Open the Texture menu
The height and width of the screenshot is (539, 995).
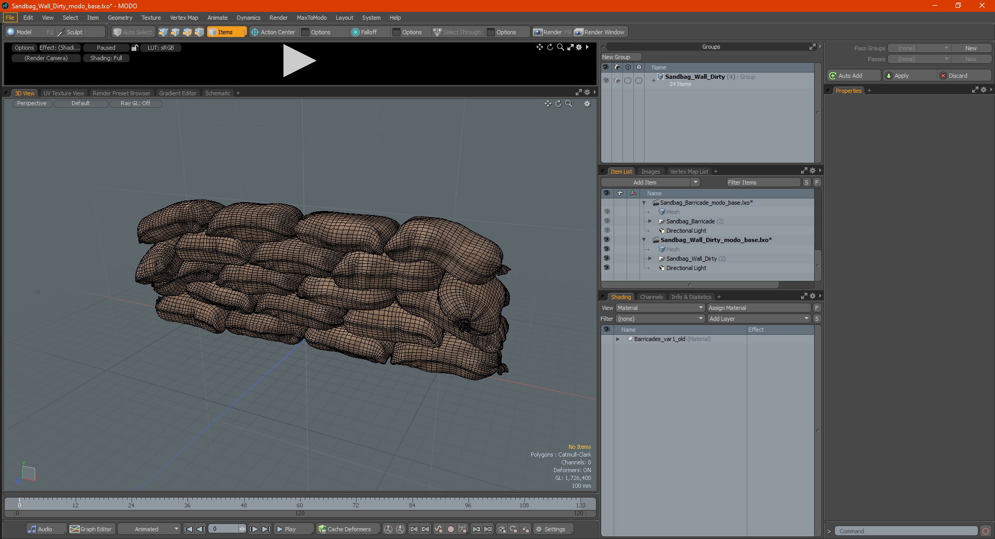tap(151, 18)
